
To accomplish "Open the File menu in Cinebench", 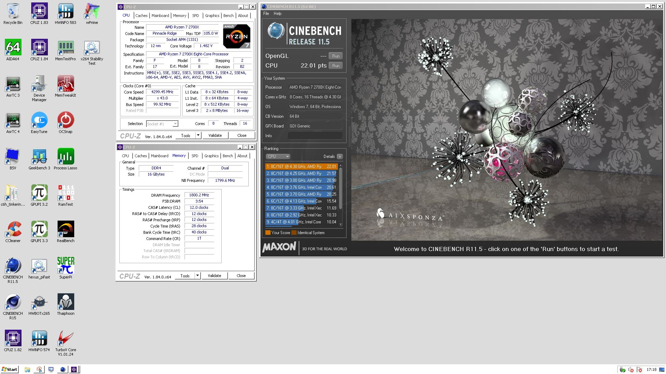I will click(266, 14).
